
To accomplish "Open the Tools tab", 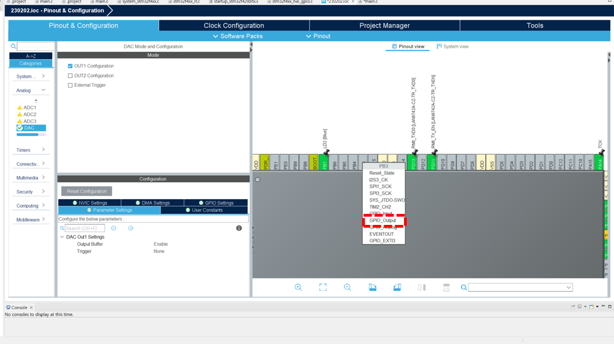I will [535, 25].
